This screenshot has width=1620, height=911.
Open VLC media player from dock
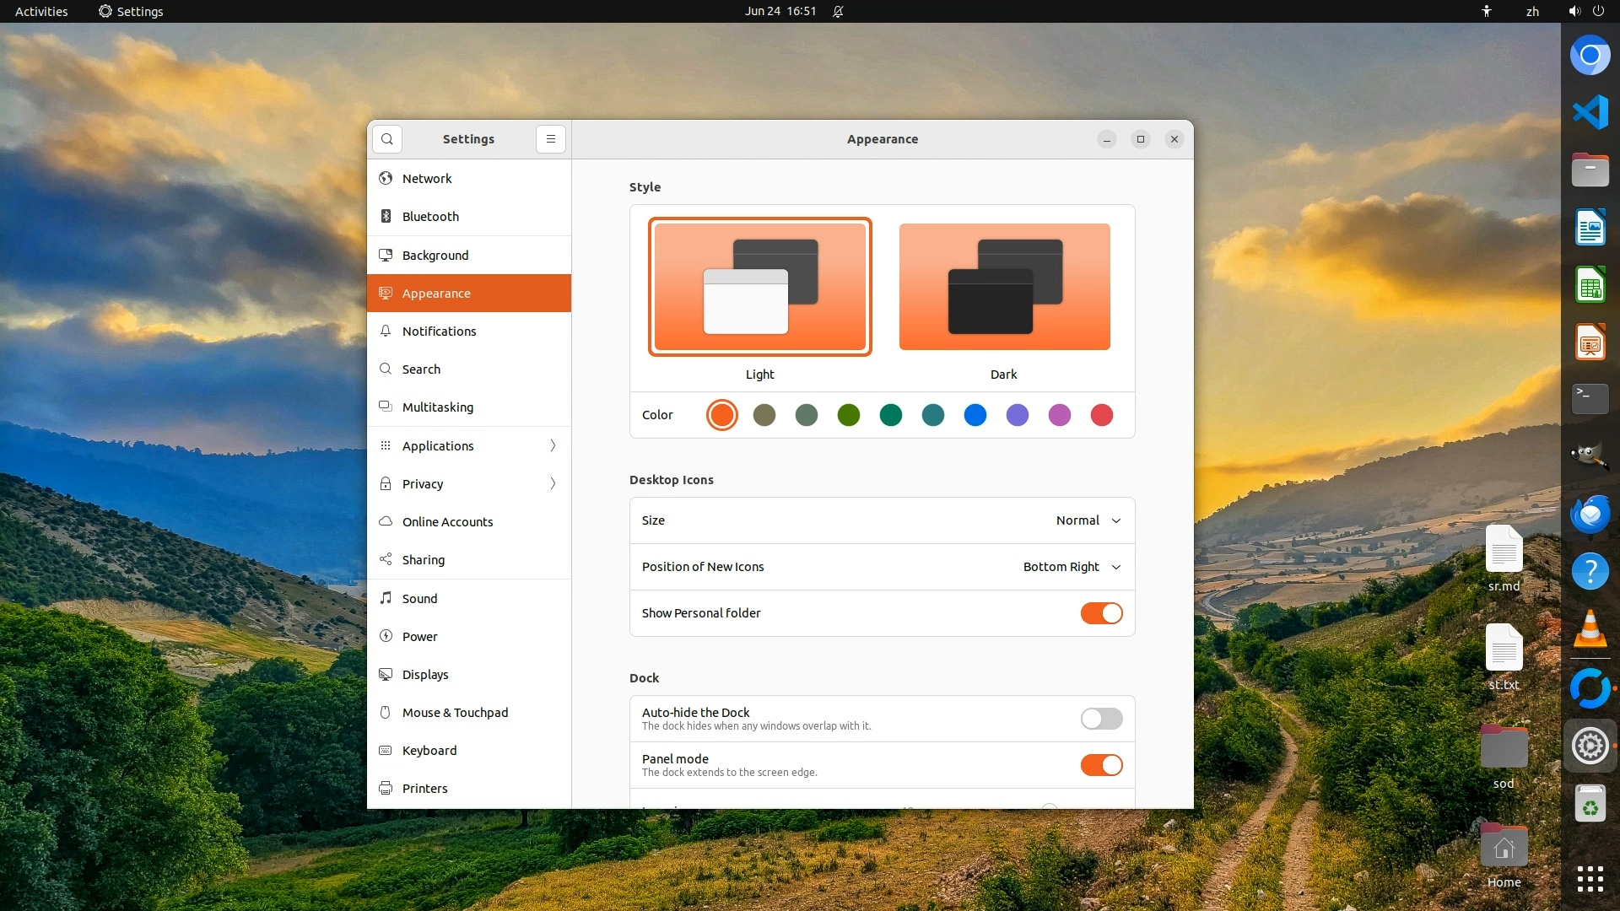pyautogui.click(x=1590, y=630)
